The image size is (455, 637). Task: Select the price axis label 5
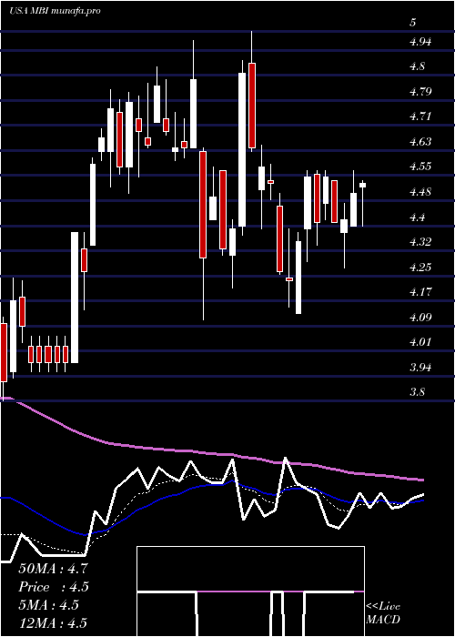[x=413, y=23]
